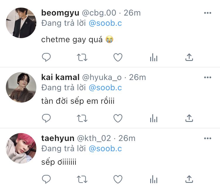The height and width of the screenshot is (187, 220).
Task: Open kai kamal's profile name
Action: pyautogui.click(x=60, y=77)
